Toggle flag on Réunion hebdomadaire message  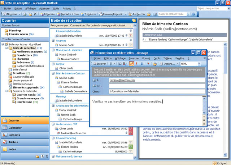coord(131,35)
